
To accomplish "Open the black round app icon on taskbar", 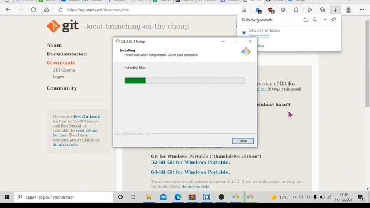I will [221, 197].
